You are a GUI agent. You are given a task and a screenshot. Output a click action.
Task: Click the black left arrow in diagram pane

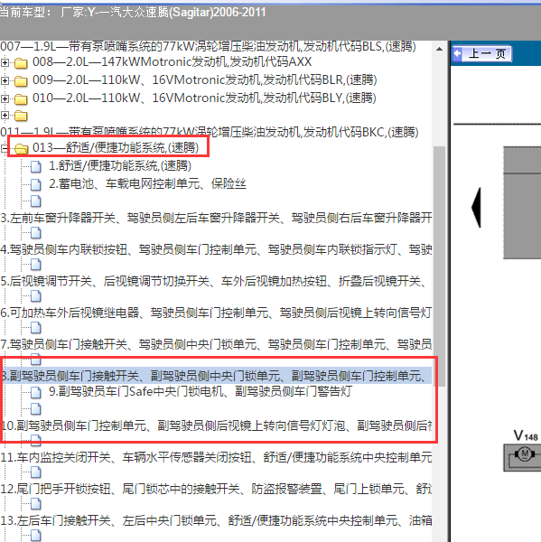[476, 208]
